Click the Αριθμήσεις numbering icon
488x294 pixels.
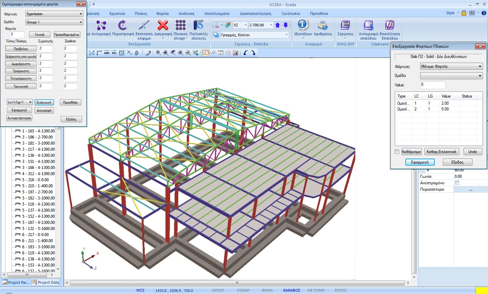pyautogui.click(x=323, y=26)
